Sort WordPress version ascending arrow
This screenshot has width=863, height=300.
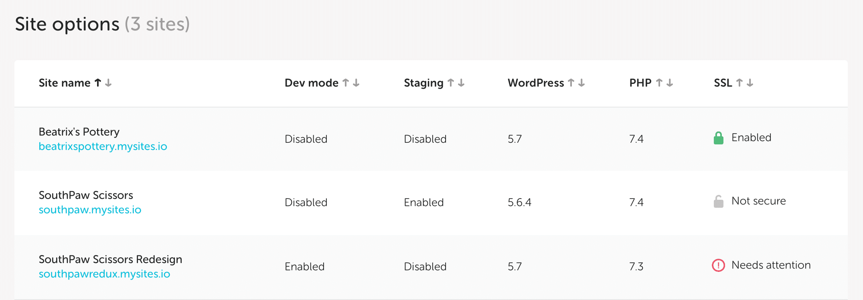coord(571,83)
